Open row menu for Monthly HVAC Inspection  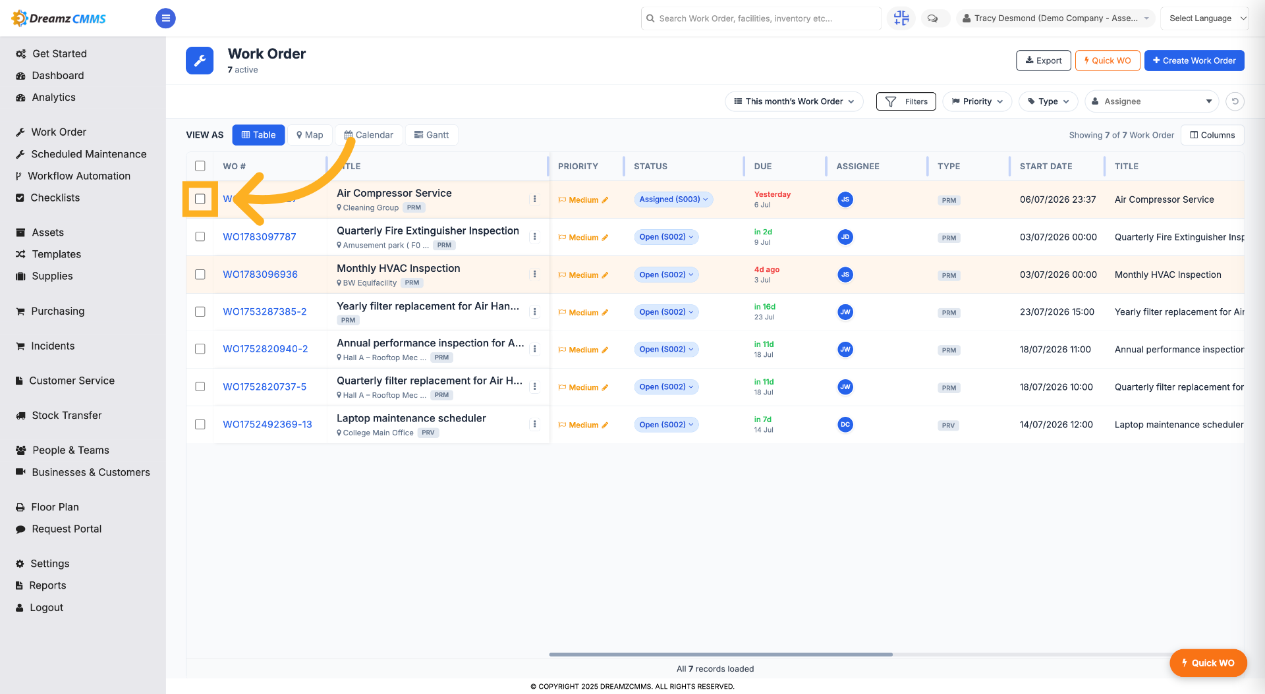(x=534, y=275)
